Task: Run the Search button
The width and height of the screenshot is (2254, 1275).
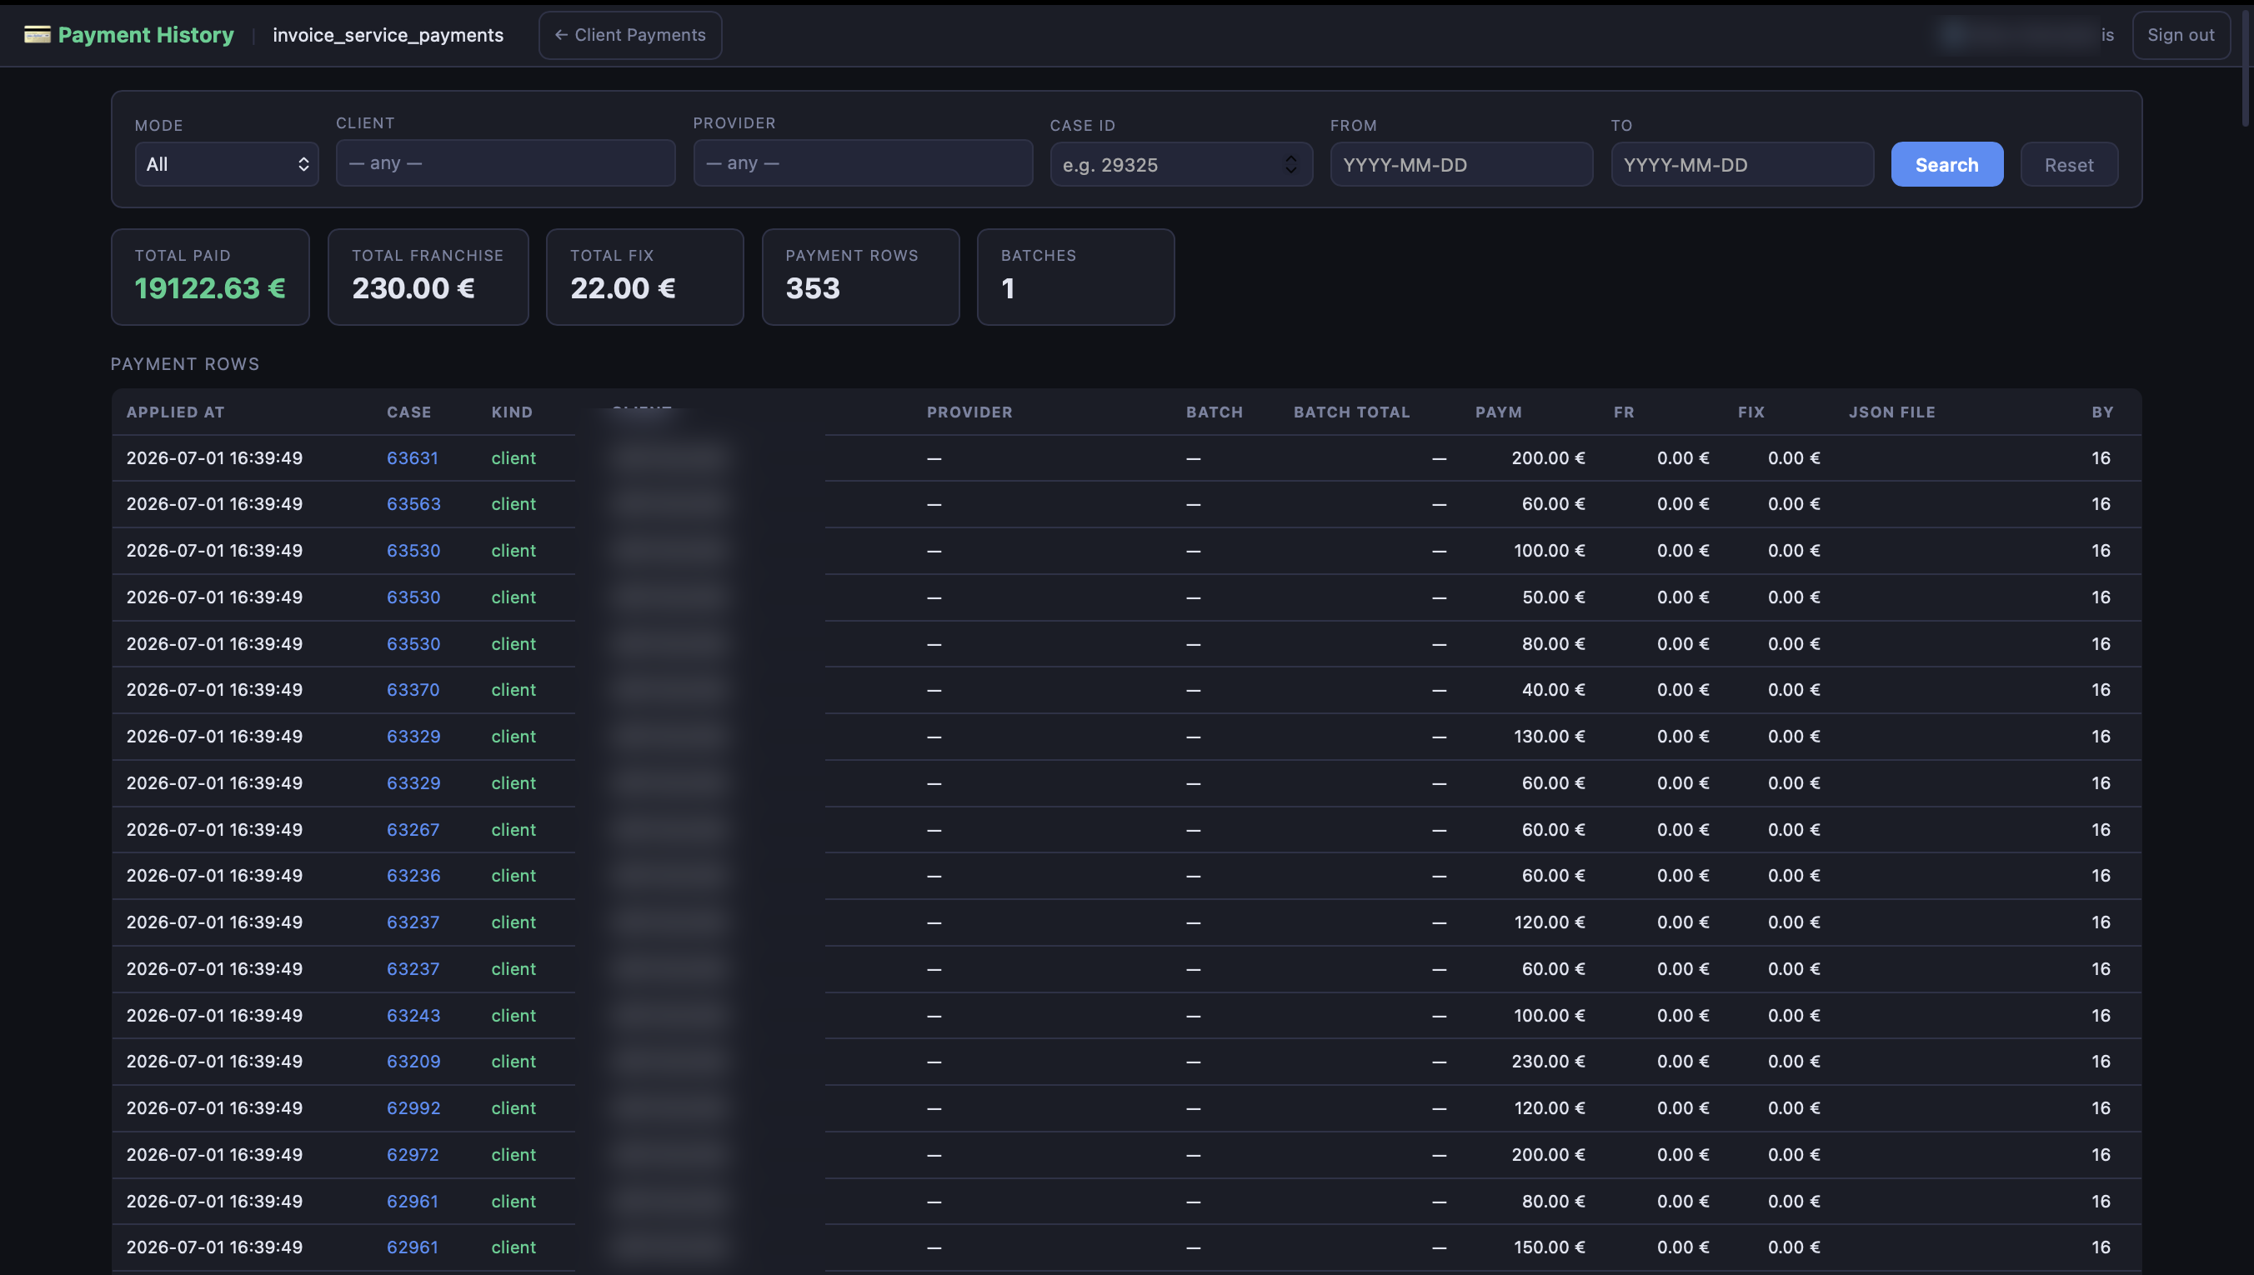Action: [x=1946, y=164]
